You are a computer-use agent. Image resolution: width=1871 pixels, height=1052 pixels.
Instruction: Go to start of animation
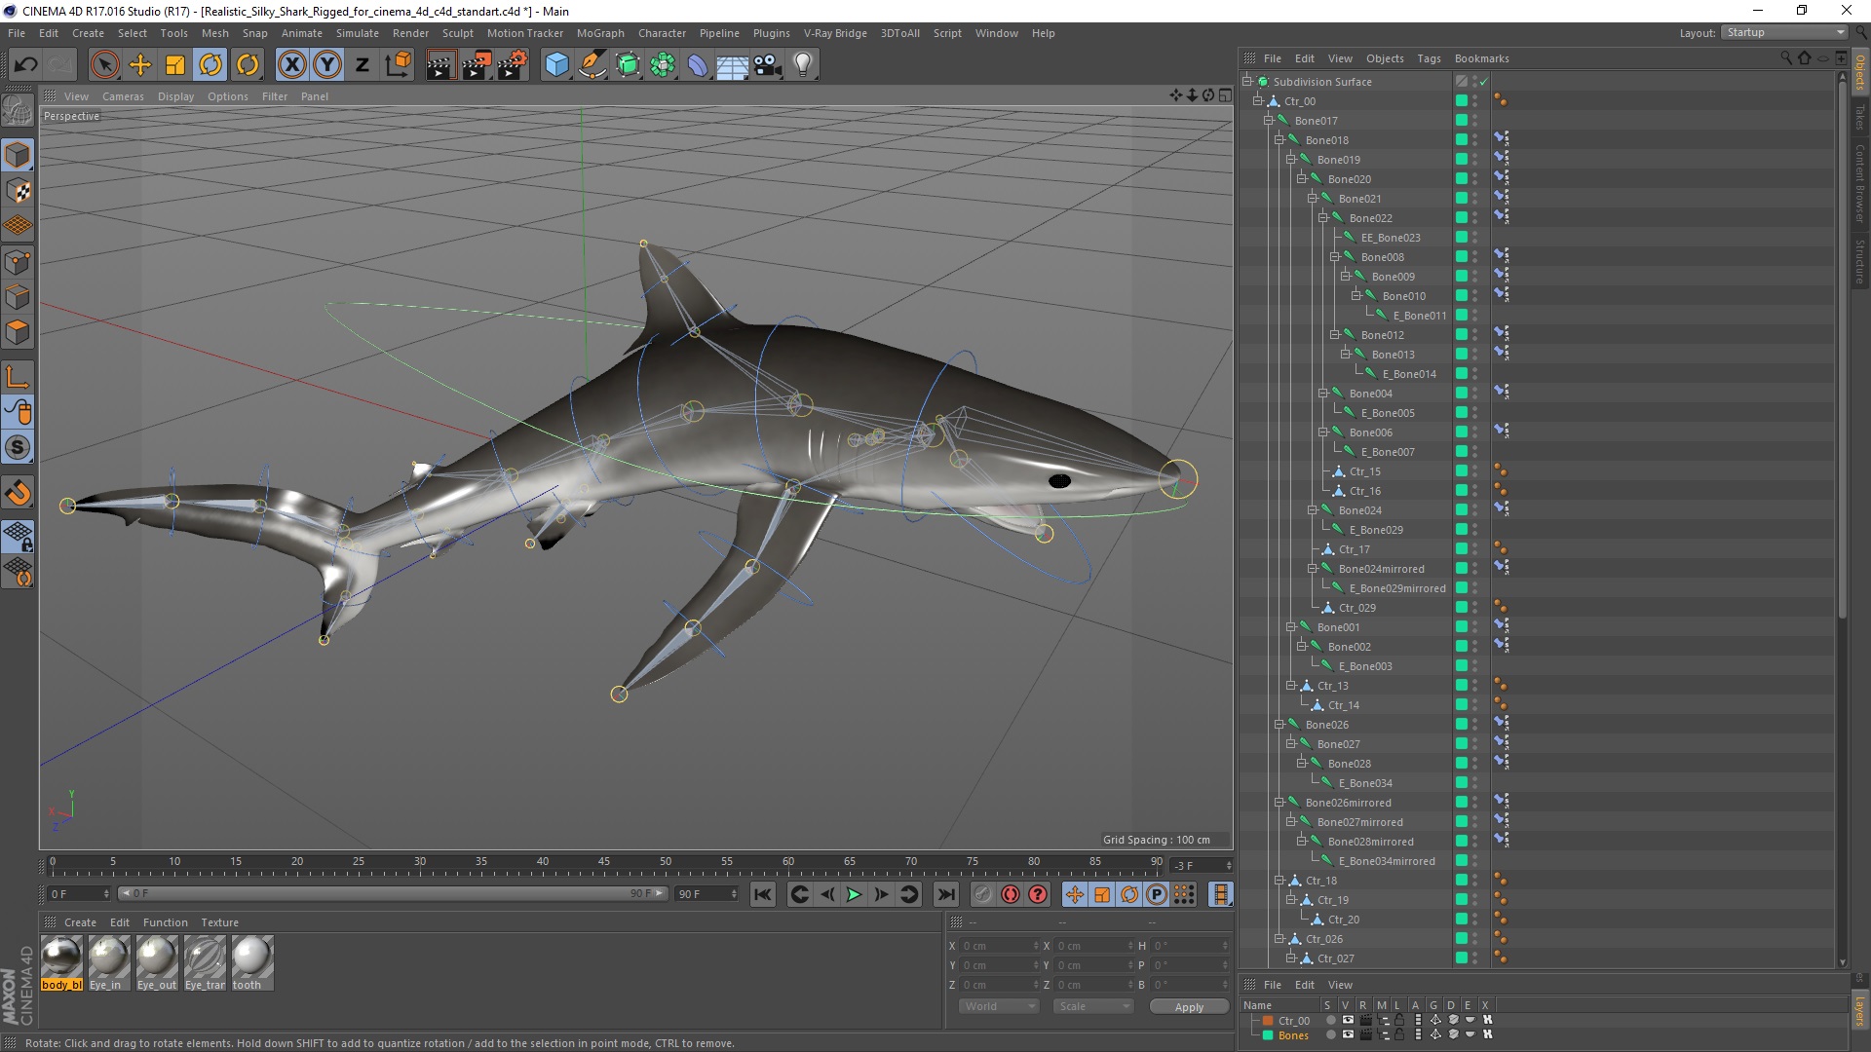763,894
